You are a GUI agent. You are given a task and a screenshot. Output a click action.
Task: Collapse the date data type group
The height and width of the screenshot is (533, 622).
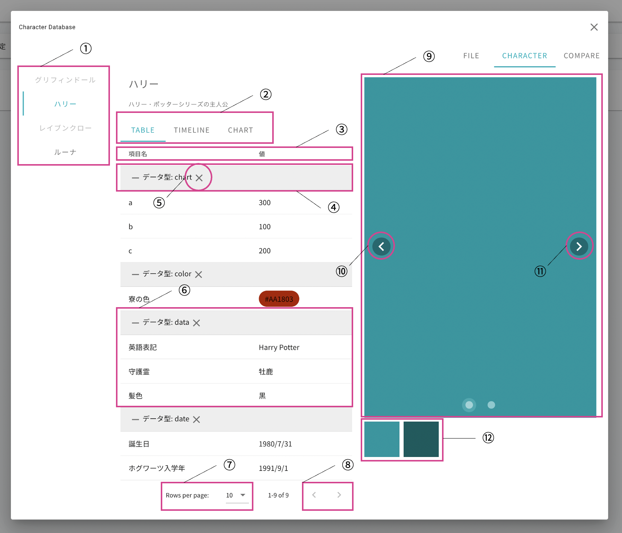(135, 419)
